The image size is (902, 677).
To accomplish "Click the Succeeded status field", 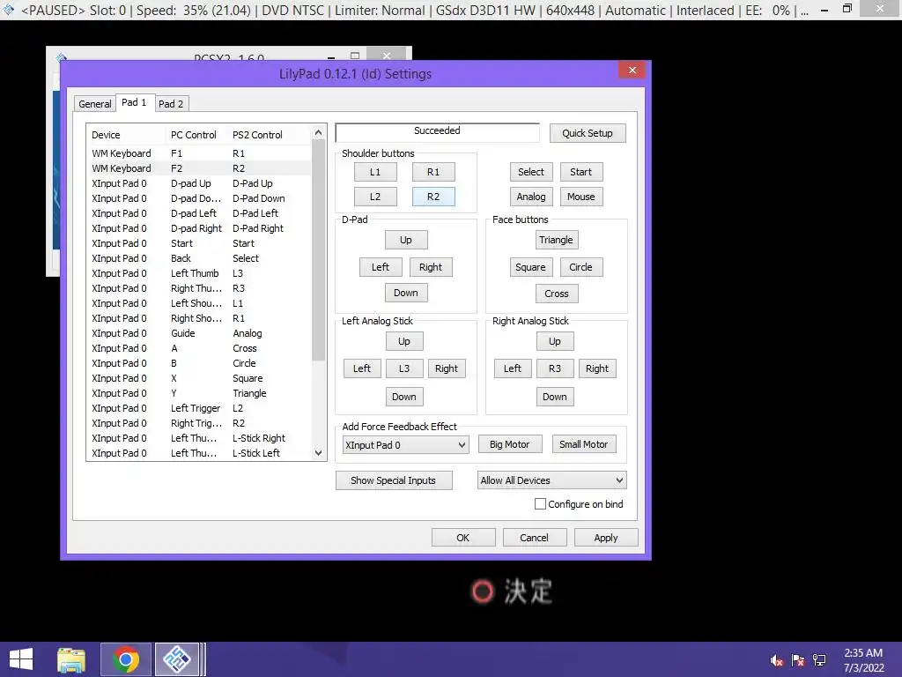I will (437, 132).
